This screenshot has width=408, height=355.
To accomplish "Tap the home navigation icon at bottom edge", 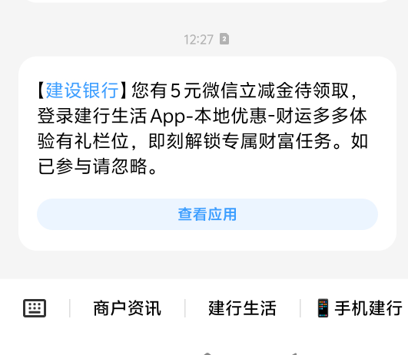I will (207, 353).
